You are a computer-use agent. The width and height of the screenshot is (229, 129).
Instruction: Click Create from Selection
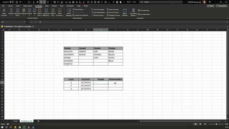[80, 15]
